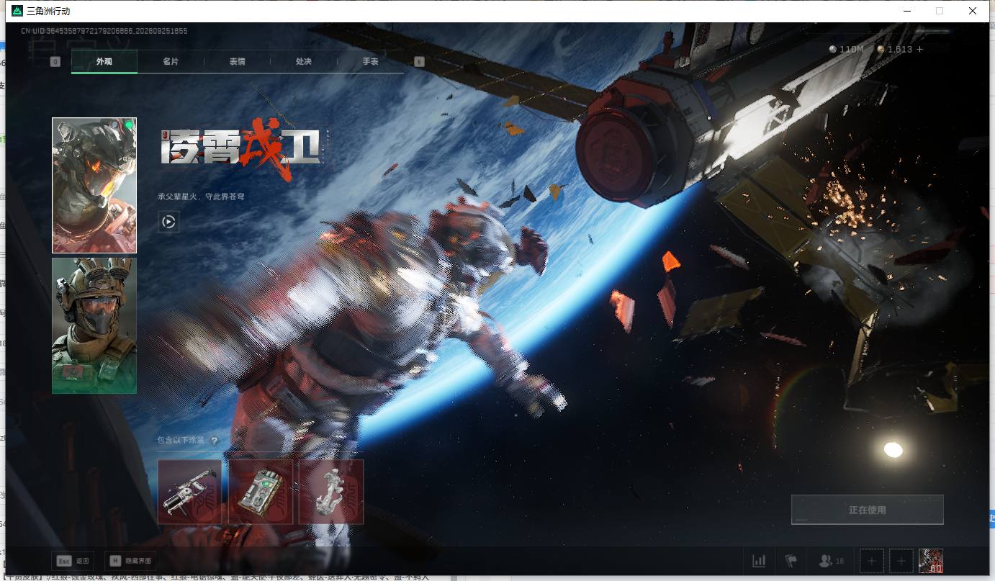
Task: Add a teammate in the second plus slot
Action: coord(901,561)
